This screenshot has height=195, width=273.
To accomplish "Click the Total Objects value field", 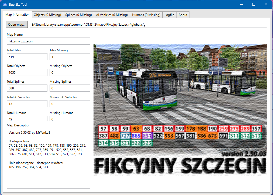I will click(x=27, y=73).
